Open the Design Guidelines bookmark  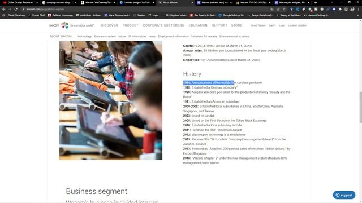coord(260,15)
